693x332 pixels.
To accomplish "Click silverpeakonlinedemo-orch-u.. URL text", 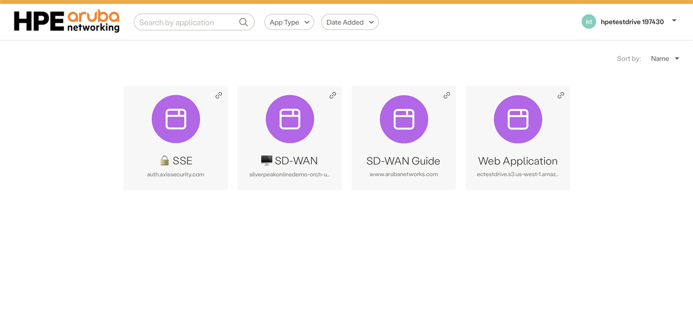I will pyautogui.click(x=289, y=174).
